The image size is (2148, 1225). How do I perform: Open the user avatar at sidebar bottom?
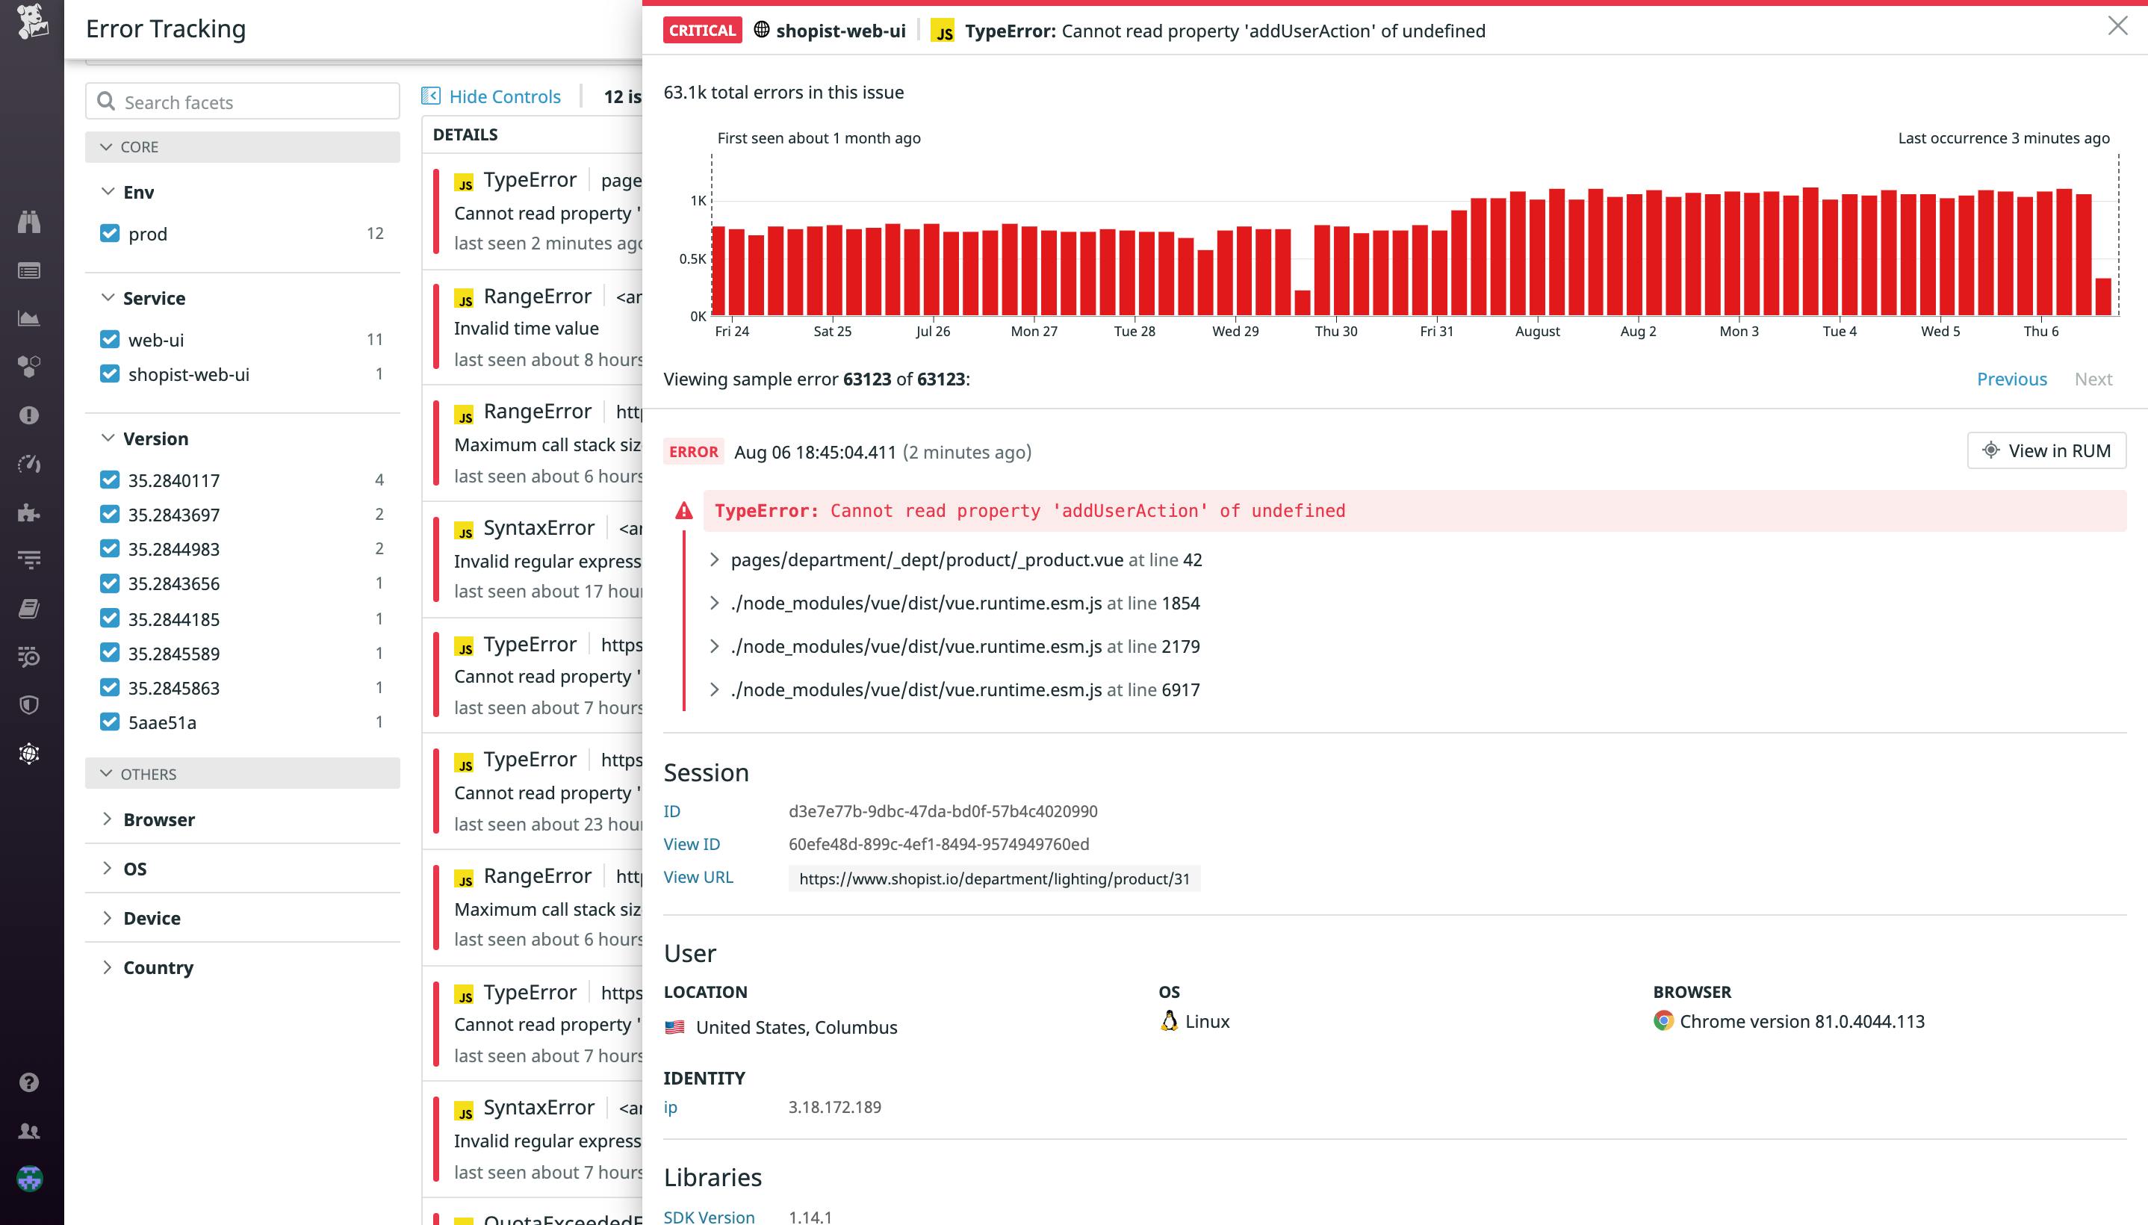tap(29, 1179)
